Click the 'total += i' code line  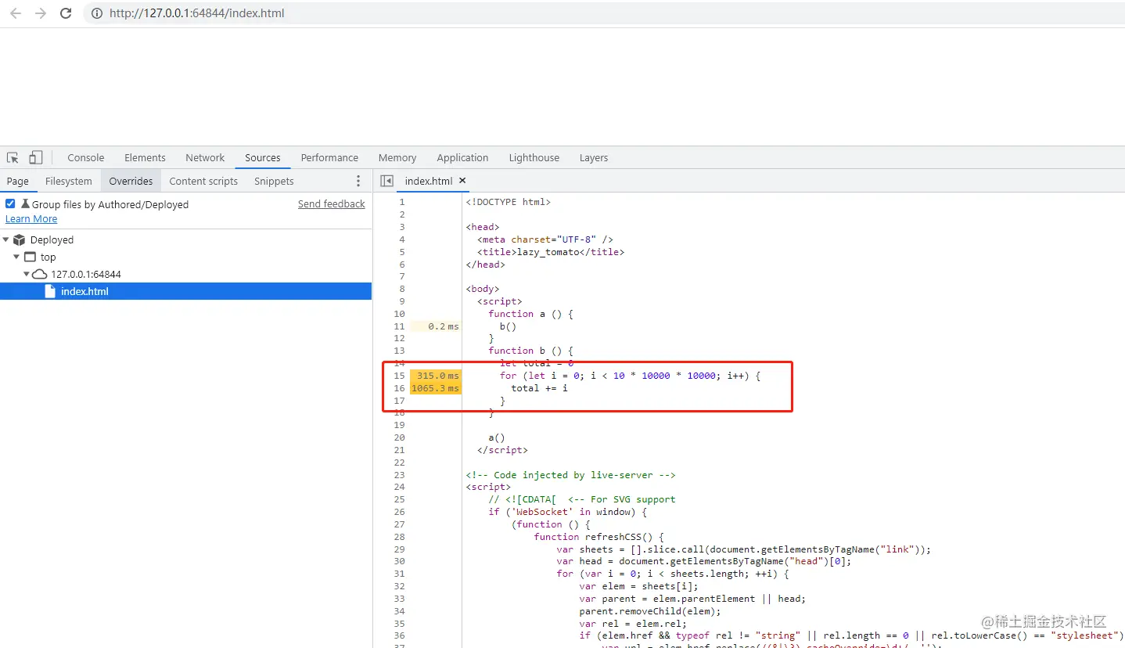tap(540, 388)
